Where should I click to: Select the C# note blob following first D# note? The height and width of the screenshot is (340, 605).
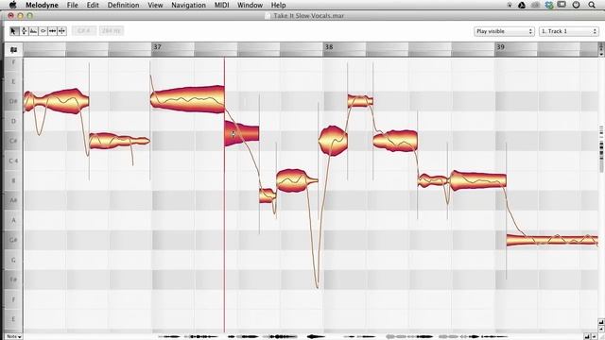[119, 141]
